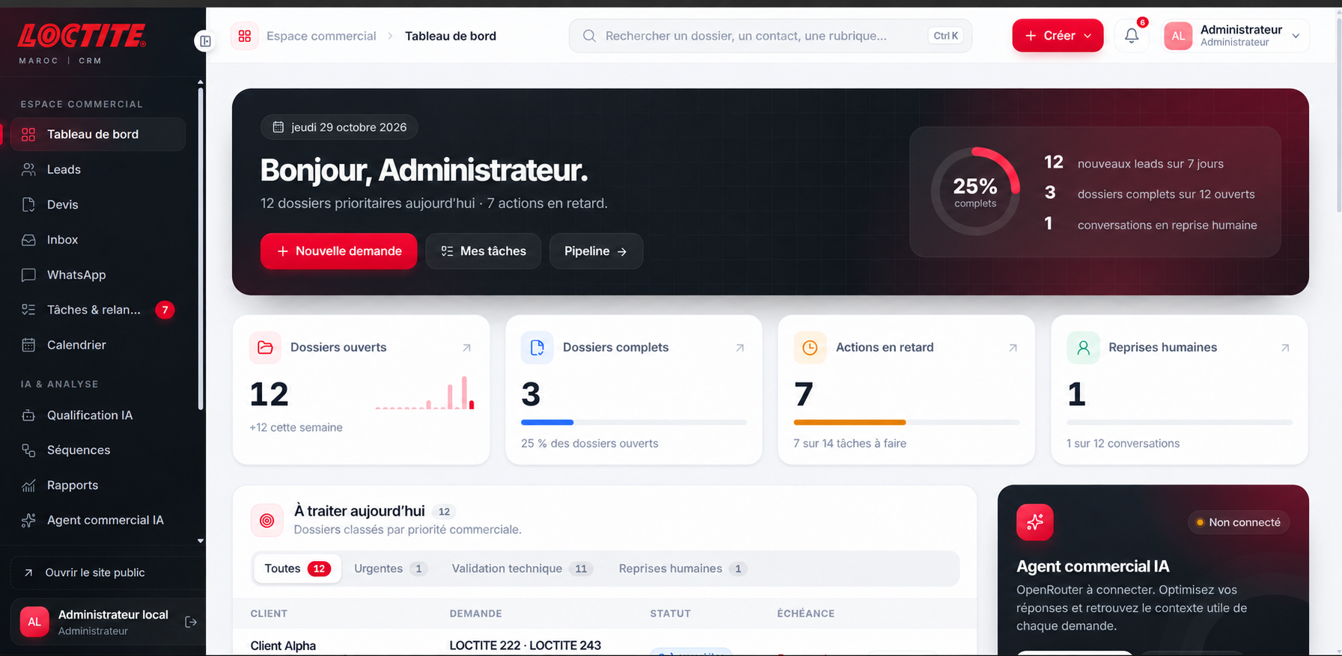The width and height of the screenshot is (1342, 656).
Task: Open Inbox in sidebar
Action: click(97, 239)
